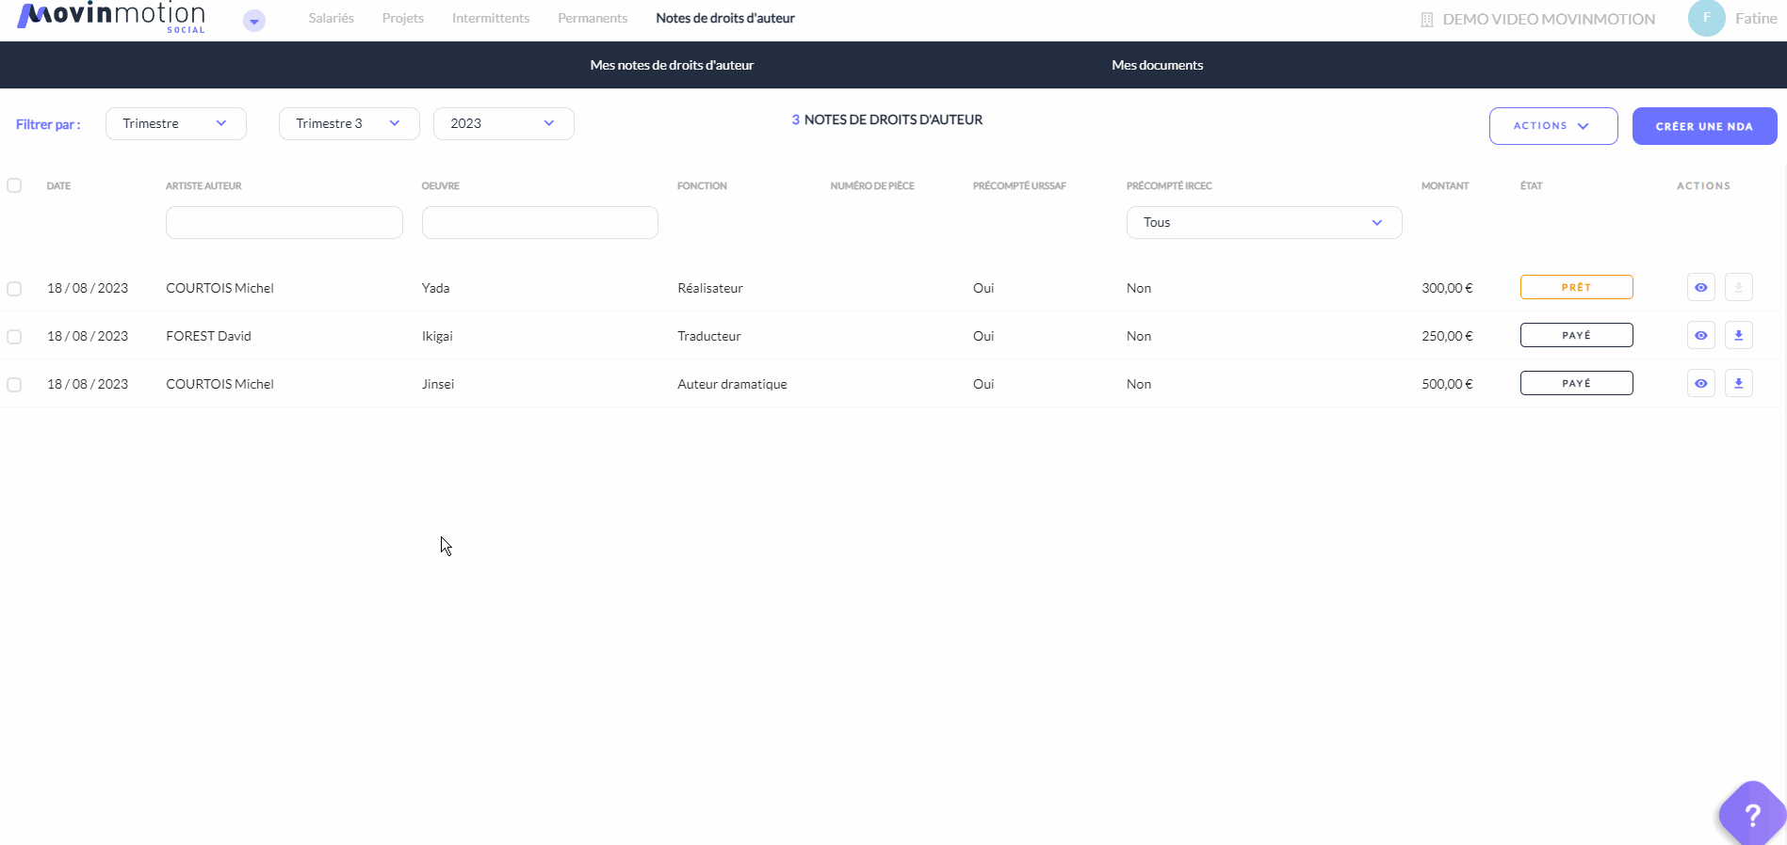The width and height of the screenshot is (1787, 845).
Task: Select Notes de droits d'auteur menu
Action: pyautogui.click(x=725, y=18)
